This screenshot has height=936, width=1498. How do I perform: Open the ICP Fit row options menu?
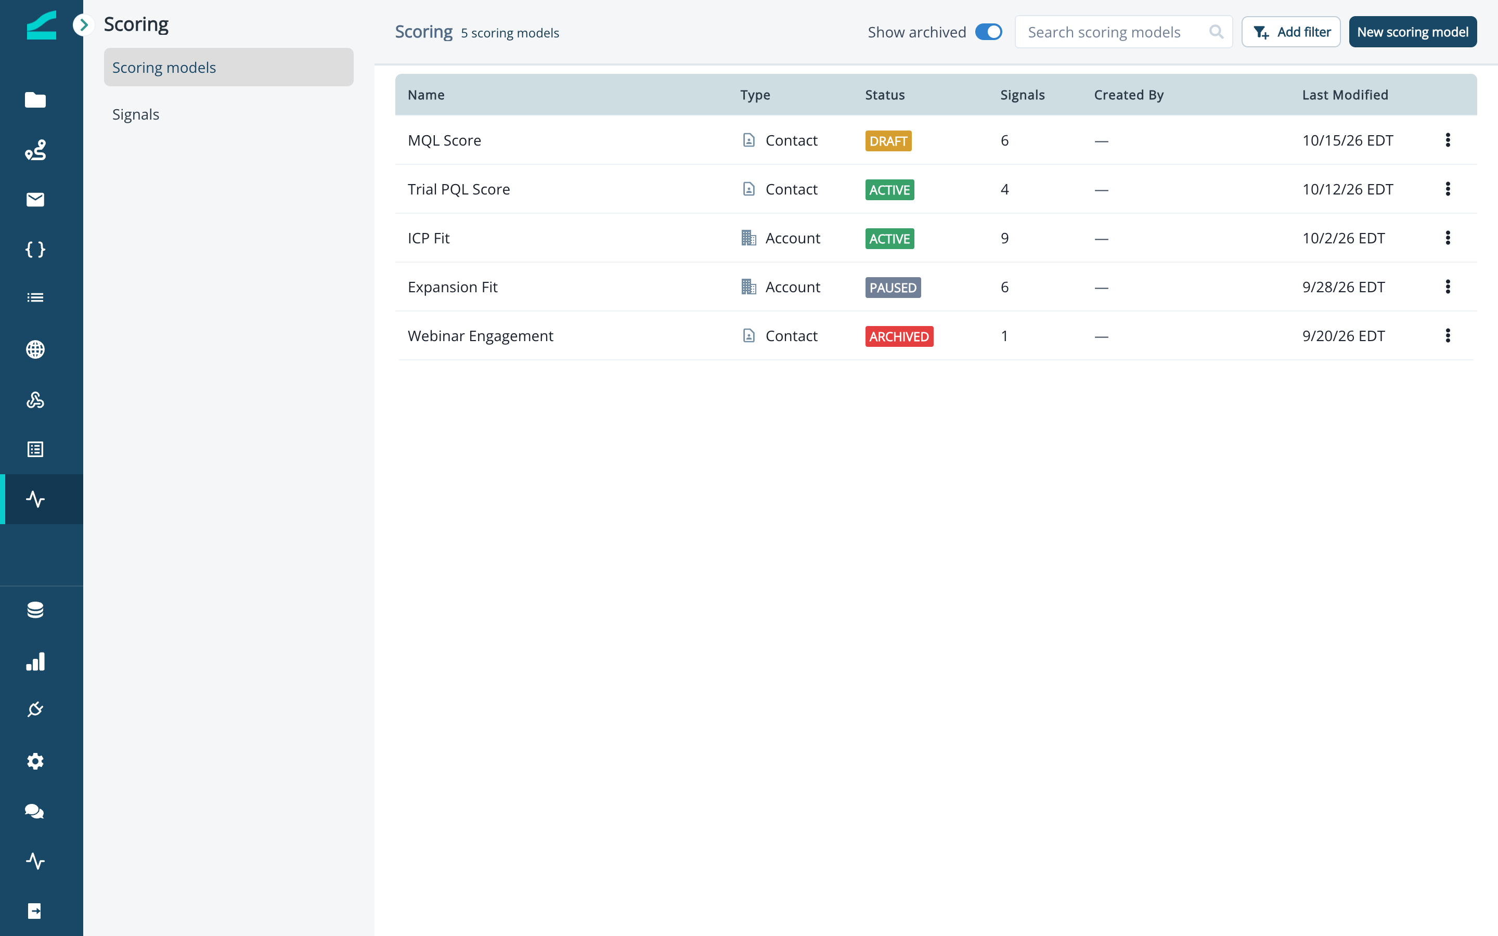tap(1447, 238)
